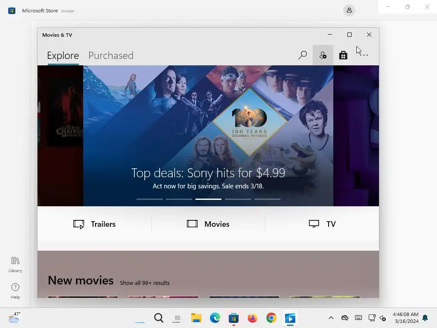
Task: Click the Microsoft Store profile icon
Action: (x=349, y=11)
